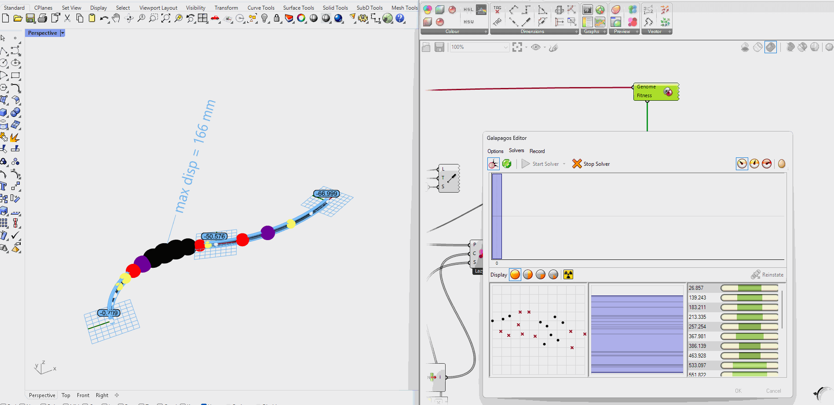Viewport: 834px width, 405px height.
Task: Toggle the red-gauge fastest speed setting
Action: pos(767,164)
